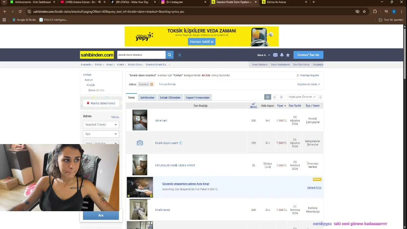Switch to the classic table list view
The height and width of the screenshot is (229, 407).
point(268,97)
